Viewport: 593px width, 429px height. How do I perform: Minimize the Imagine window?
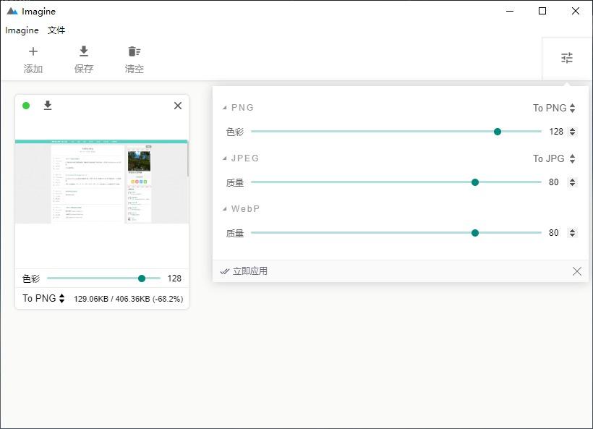point(510,11)
